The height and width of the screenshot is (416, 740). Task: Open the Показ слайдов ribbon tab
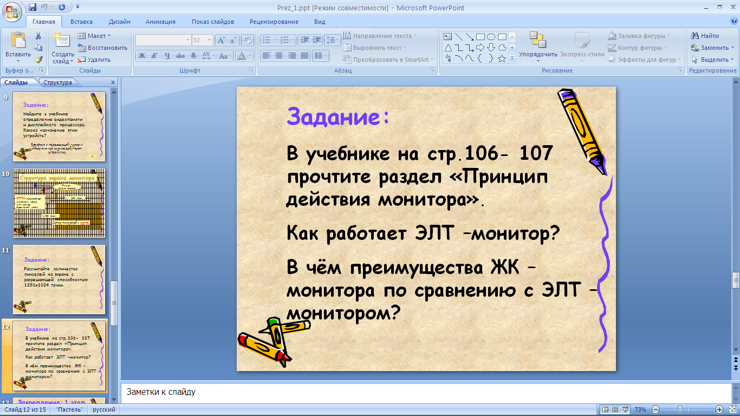point(212,22)
